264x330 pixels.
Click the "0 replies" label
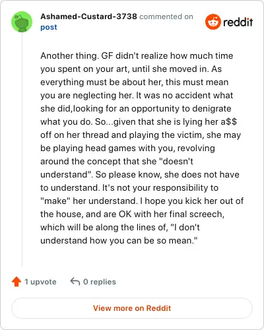pyautogui.click(x=100, y=282)
